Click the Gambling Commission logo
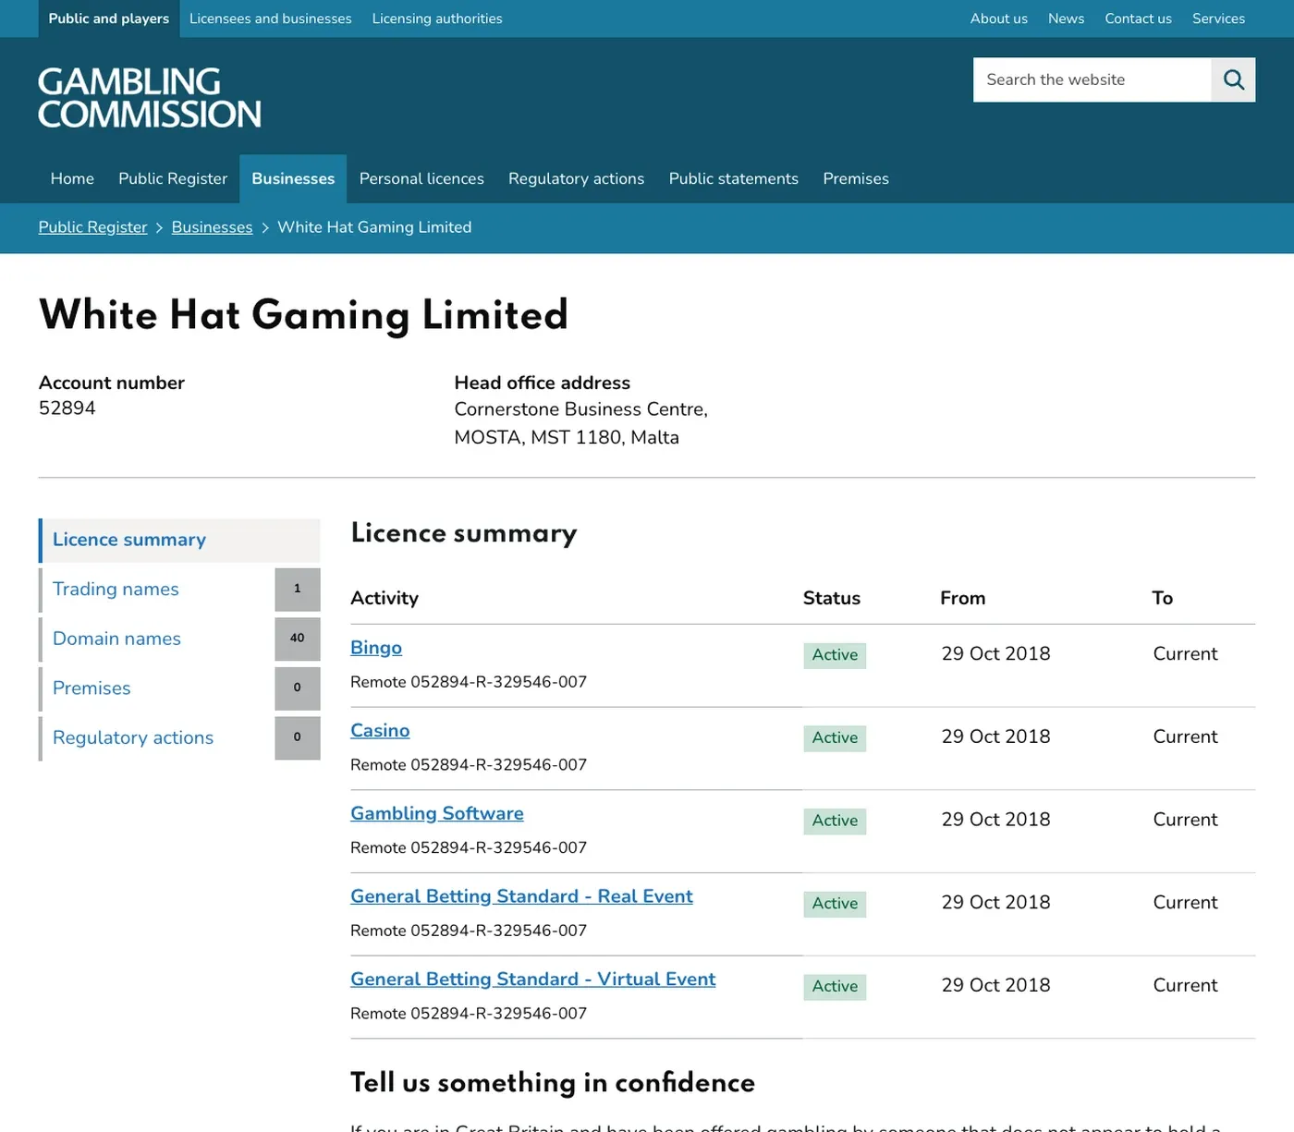This screenshot has height=1132, width=1294. point(150,97)
